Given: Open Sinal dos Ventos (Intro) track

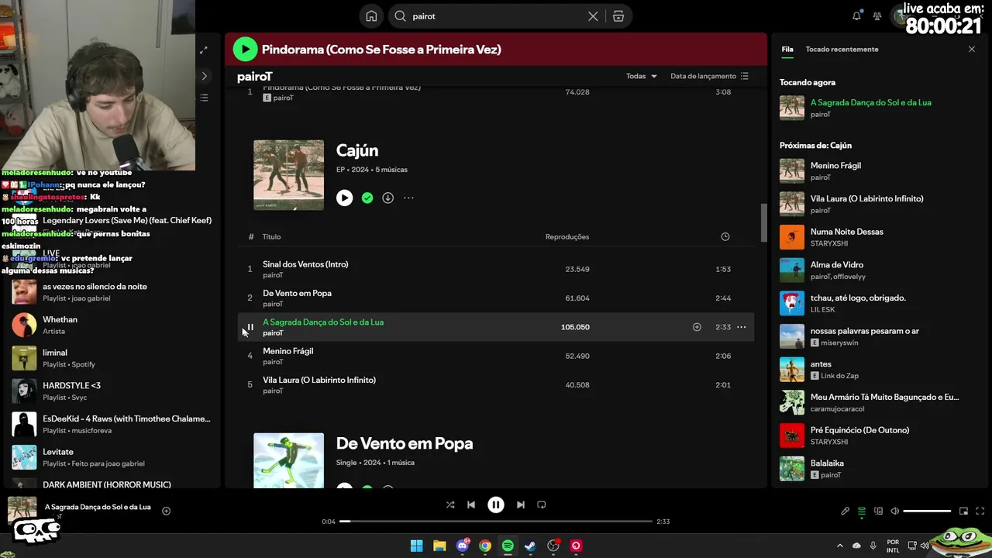Looking at the screenshot, I should coord(305,264).
